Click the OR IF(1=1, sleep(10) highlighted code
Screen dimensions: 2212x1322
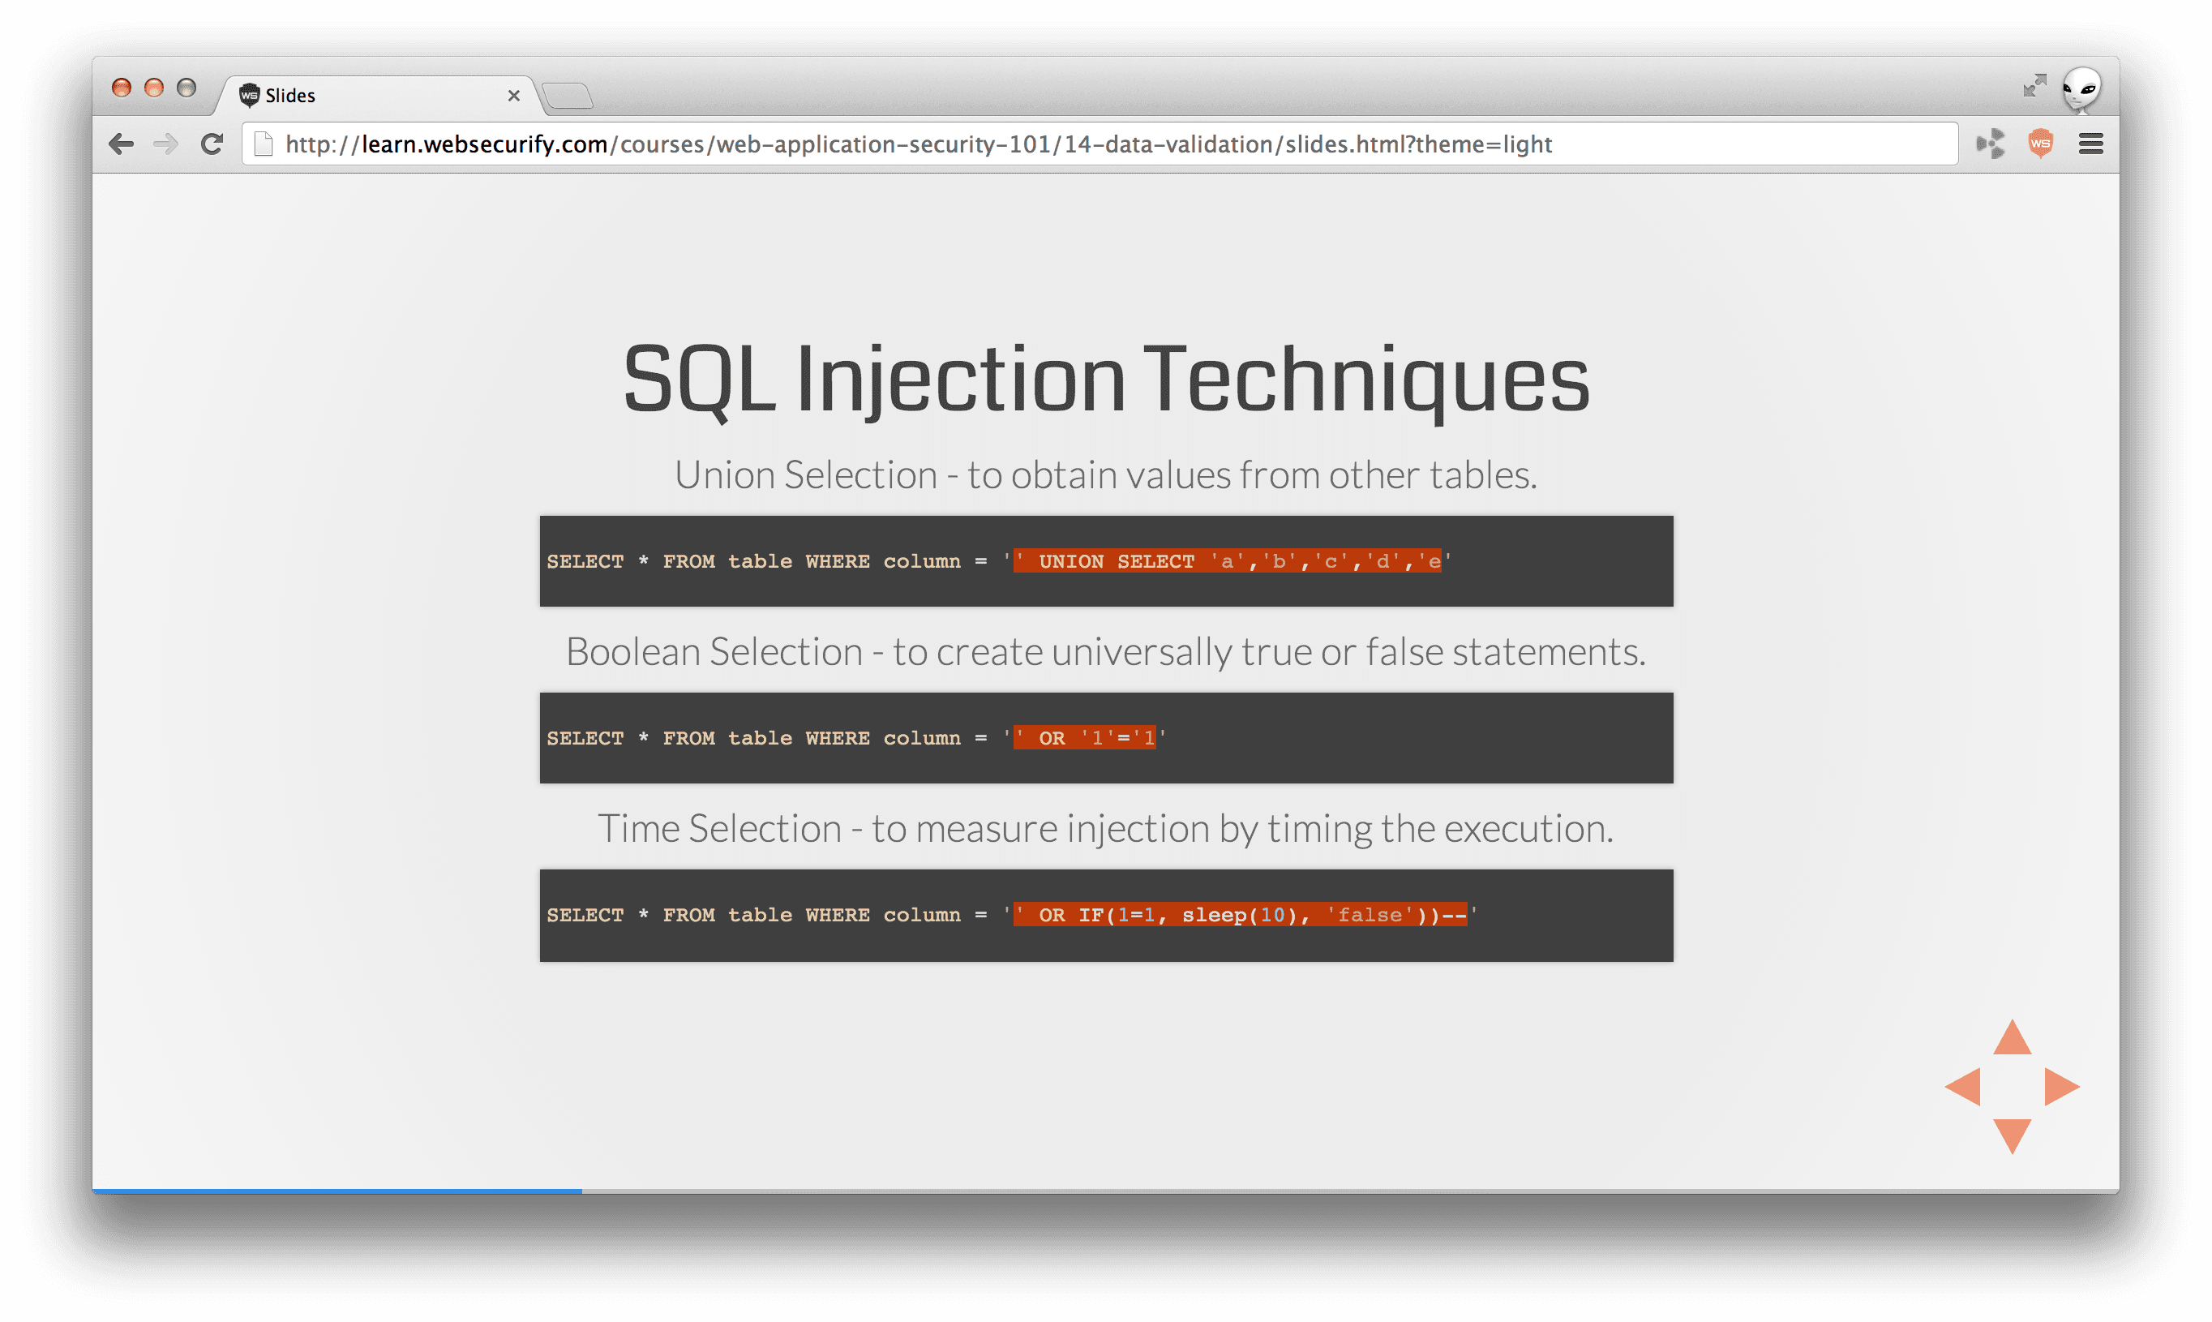click(1240, 915)
